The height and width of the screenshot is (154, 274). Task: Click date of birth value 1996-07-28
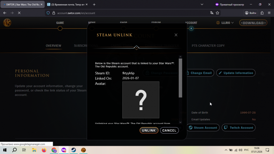[x=248, y=113]
